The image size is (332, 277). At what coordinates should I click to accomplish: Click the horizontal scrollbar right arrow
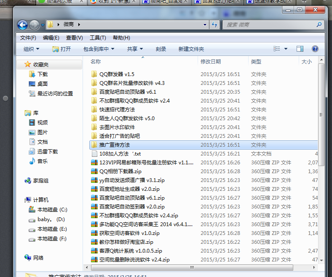point(314,267)
